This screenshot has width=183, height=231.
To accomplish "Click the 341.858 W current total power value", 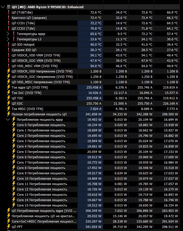I will (93, 114).
